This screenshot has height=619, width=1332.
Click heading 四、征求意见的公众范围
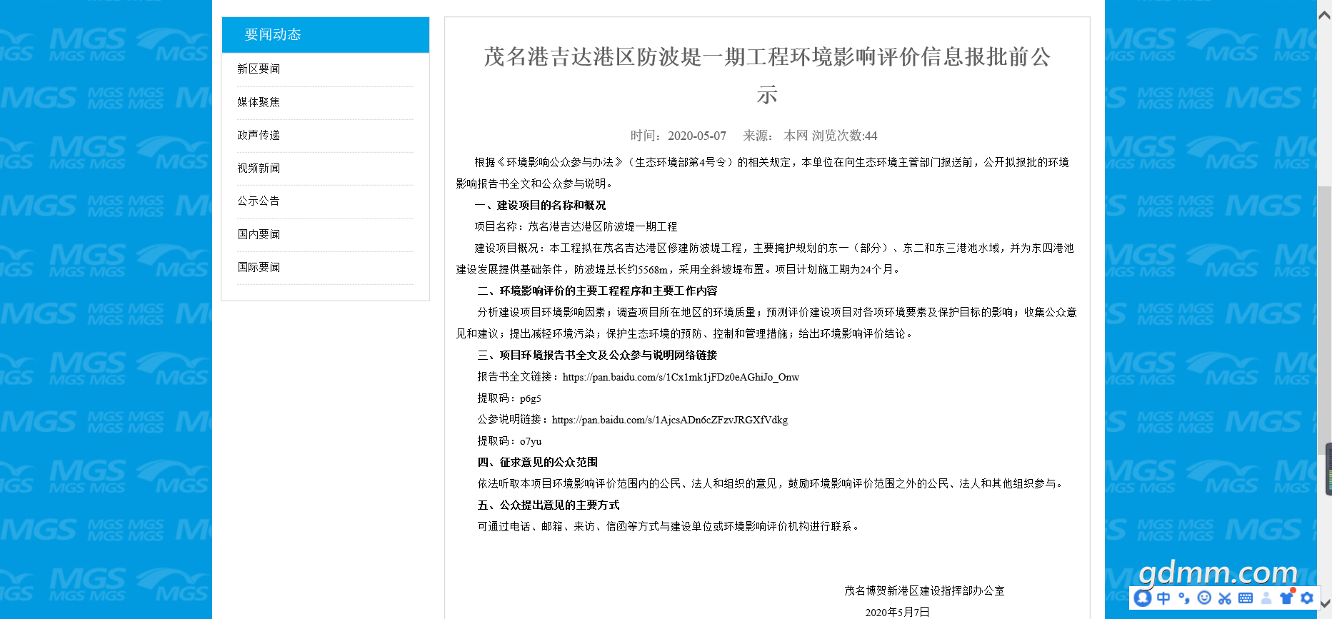pos(538,462)
